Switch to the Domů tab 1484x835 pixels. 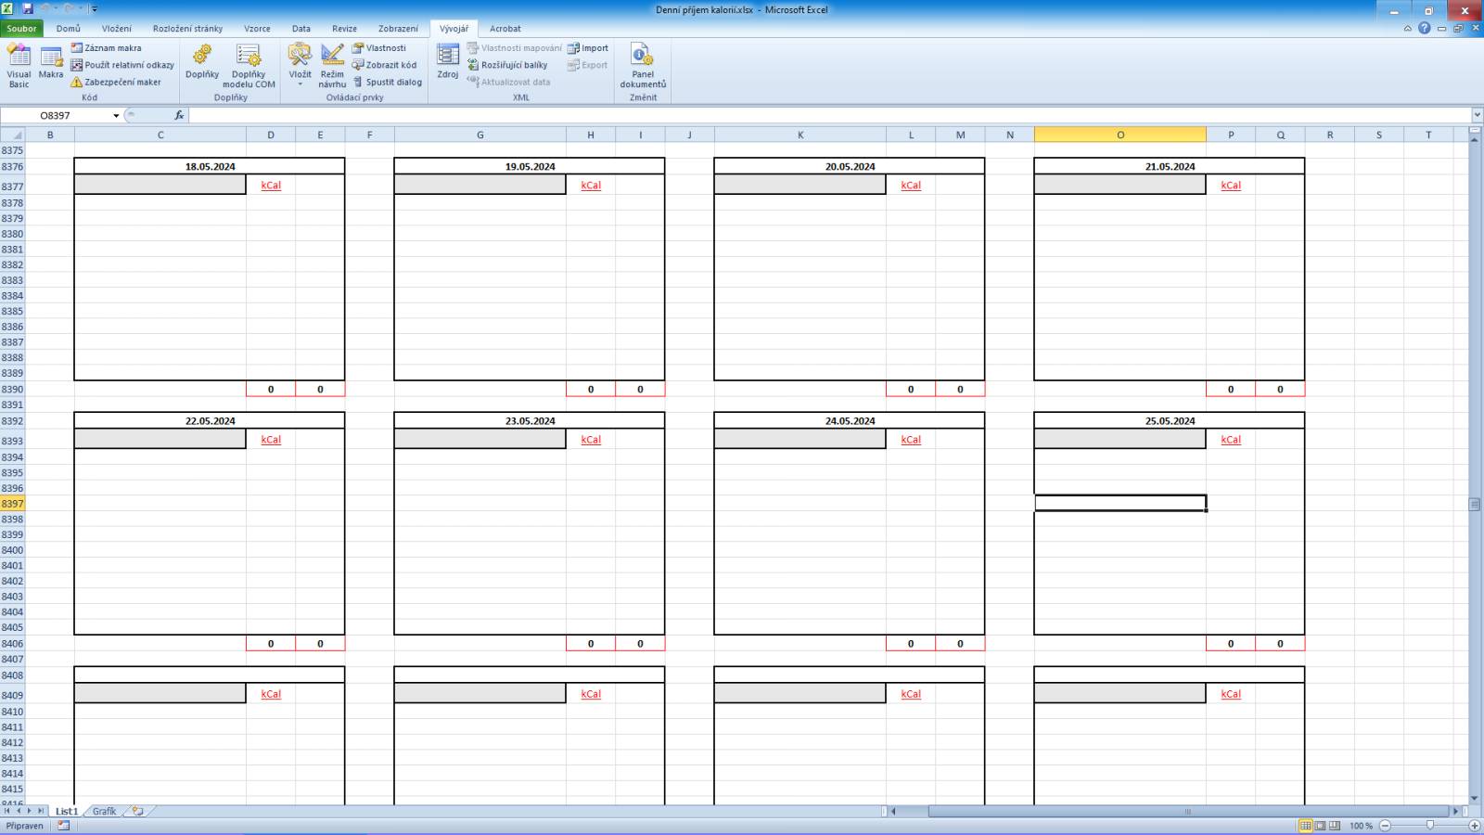click(x=69, y=29)
